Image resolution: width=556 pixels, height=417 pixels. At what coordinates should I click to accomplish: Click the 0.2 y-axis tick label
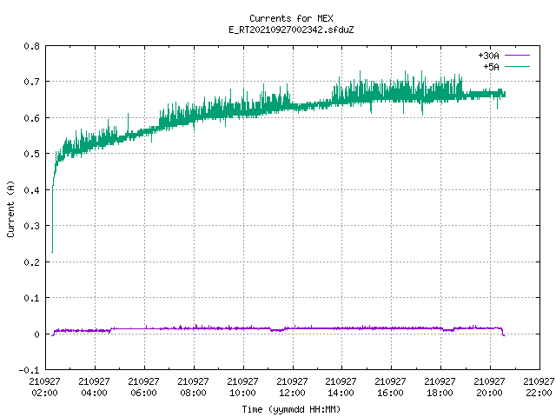click(x=31, y=262)
